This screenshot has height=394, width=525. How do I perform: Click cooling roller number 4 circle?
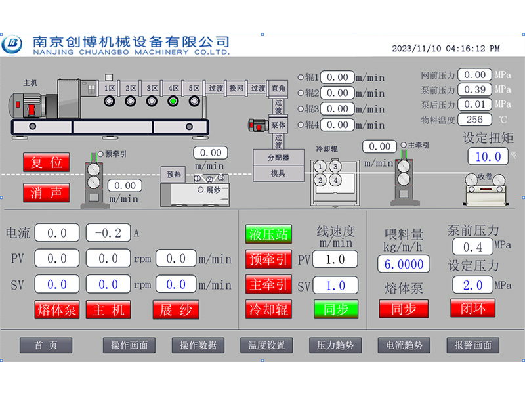[x=335, y=181]
